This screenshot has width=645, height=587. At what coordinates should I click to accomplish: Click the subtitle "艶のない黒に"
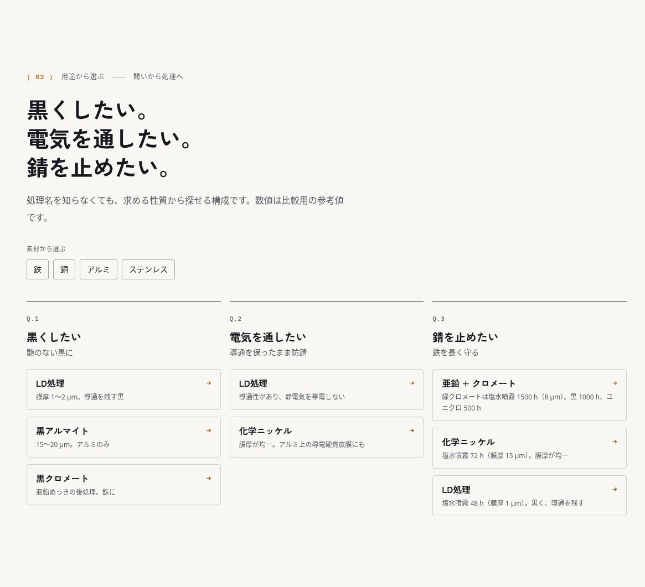pyautogui.click(x=50, y=352)
